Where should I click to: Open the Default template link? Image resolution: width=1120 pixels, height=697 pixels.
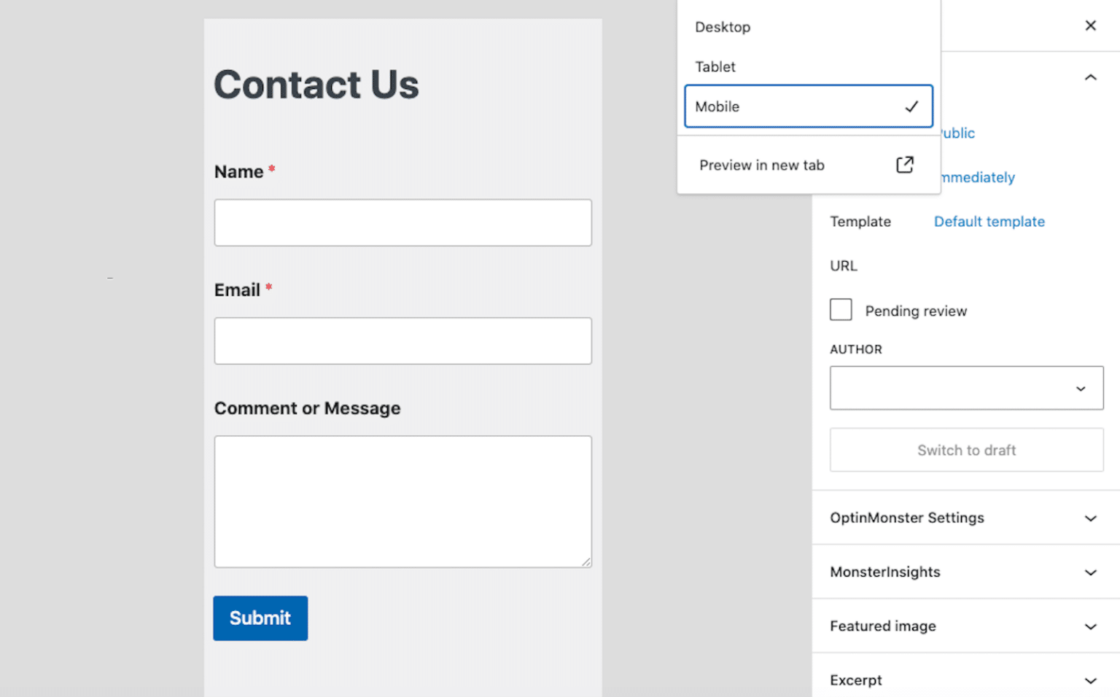(989, 221)
